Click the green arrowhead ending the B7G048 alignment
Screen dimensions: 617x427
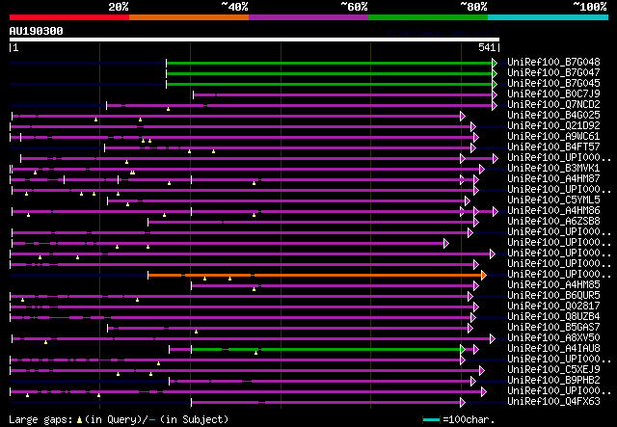[x=495, y=63]
